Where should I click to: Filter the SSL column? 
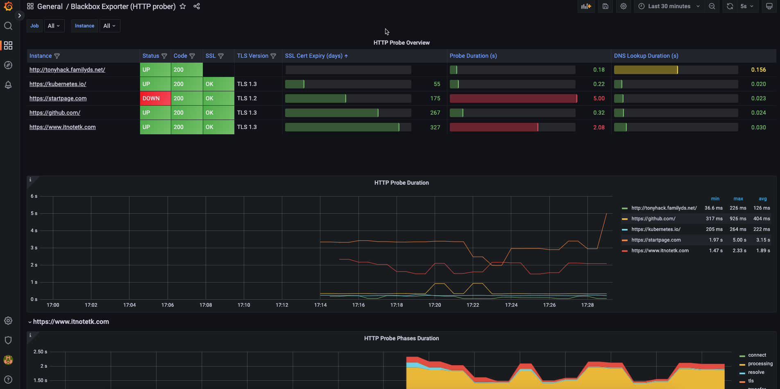tap(221, 56)
